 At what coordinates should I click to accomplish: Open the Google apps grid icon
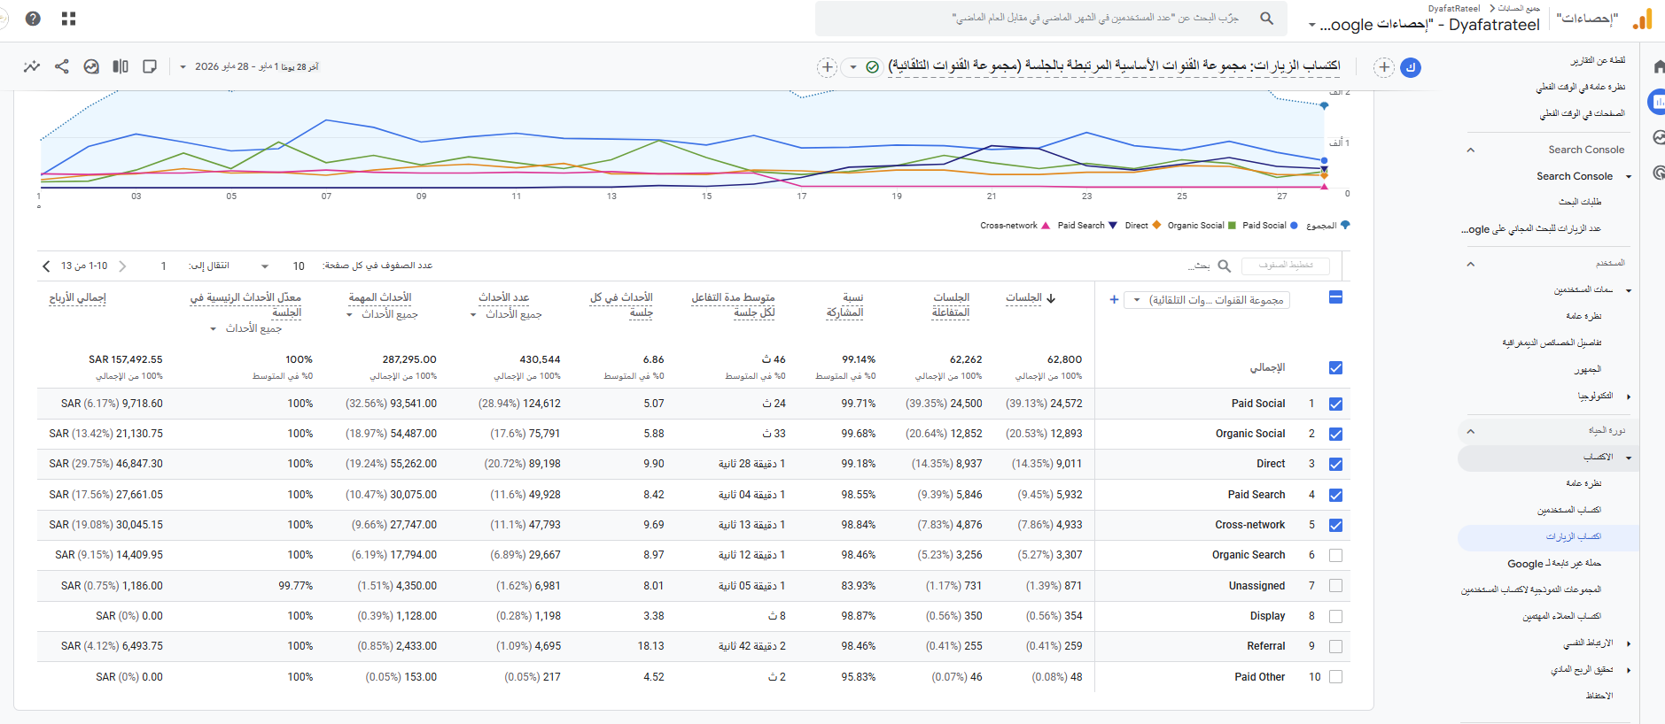click(x=69, y=19)
